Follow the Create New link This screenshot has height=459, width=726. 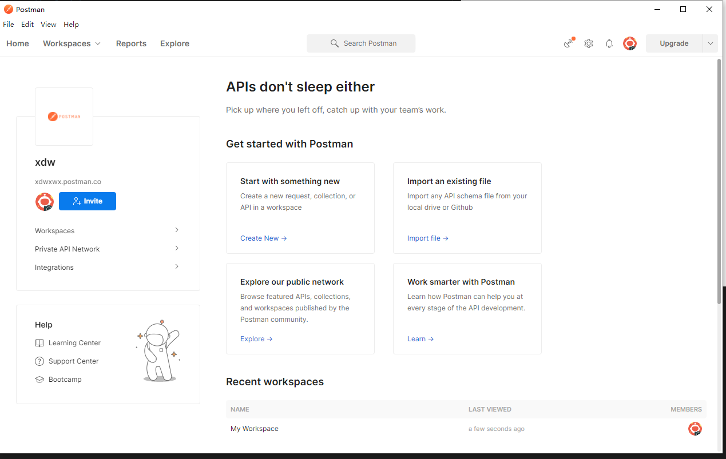263,238
